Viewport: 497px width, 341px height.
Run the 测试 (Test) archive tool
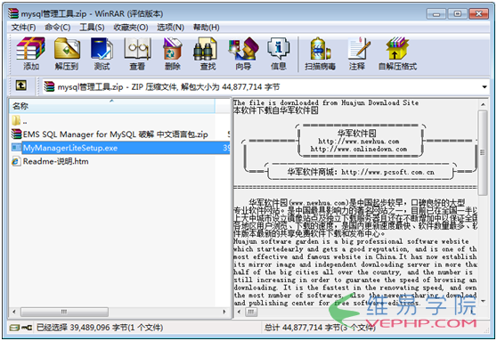[x=102, y=53]
